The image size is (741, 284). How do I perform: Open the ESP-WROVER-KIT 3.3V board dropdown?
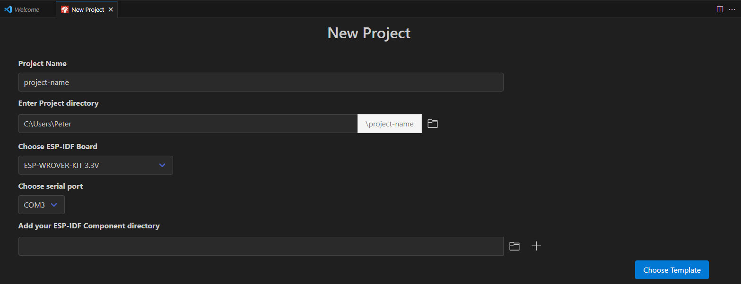96,165
